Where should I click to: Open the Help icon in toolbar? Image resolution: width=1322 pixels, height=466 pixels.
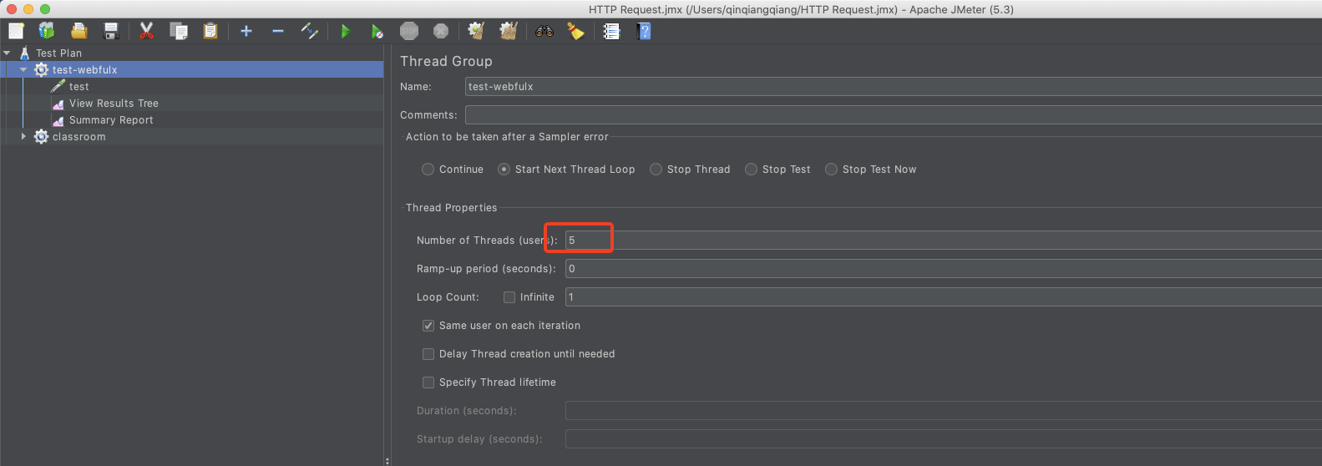(644, 31)
